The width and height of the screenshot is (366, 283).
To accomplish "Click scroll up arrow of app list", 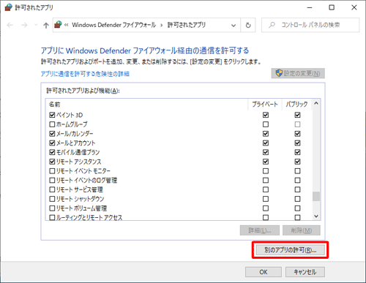I will tap(316, 103).
